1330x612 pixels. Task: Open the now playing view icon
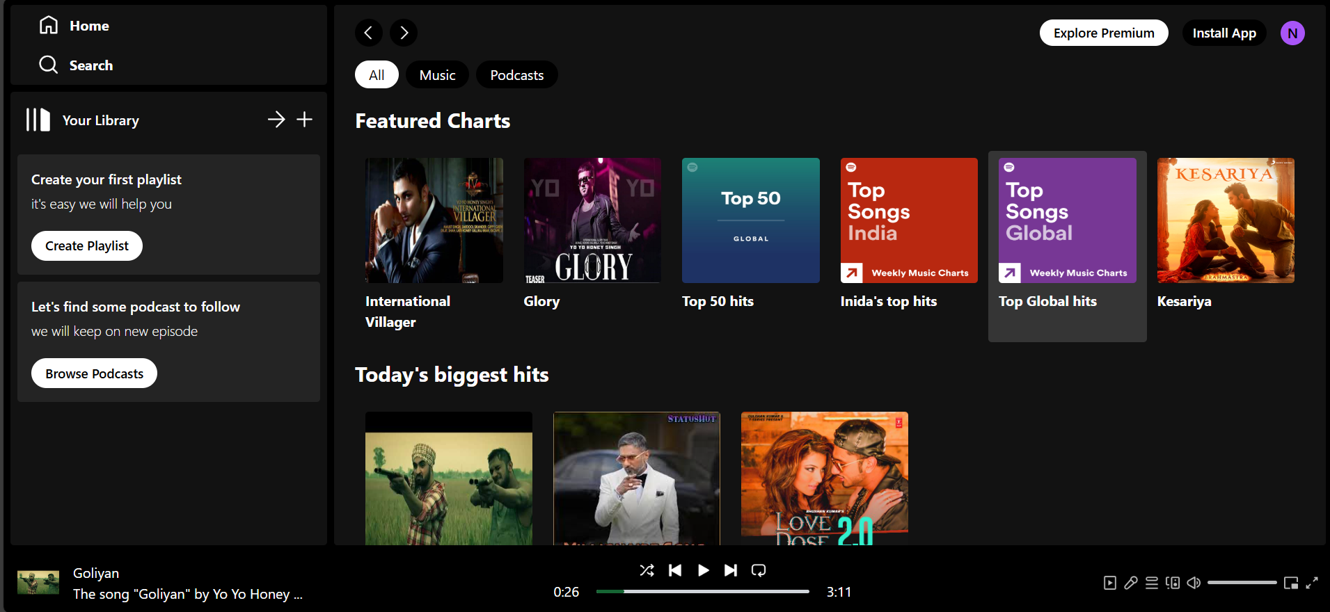[x=1110, y=583]
